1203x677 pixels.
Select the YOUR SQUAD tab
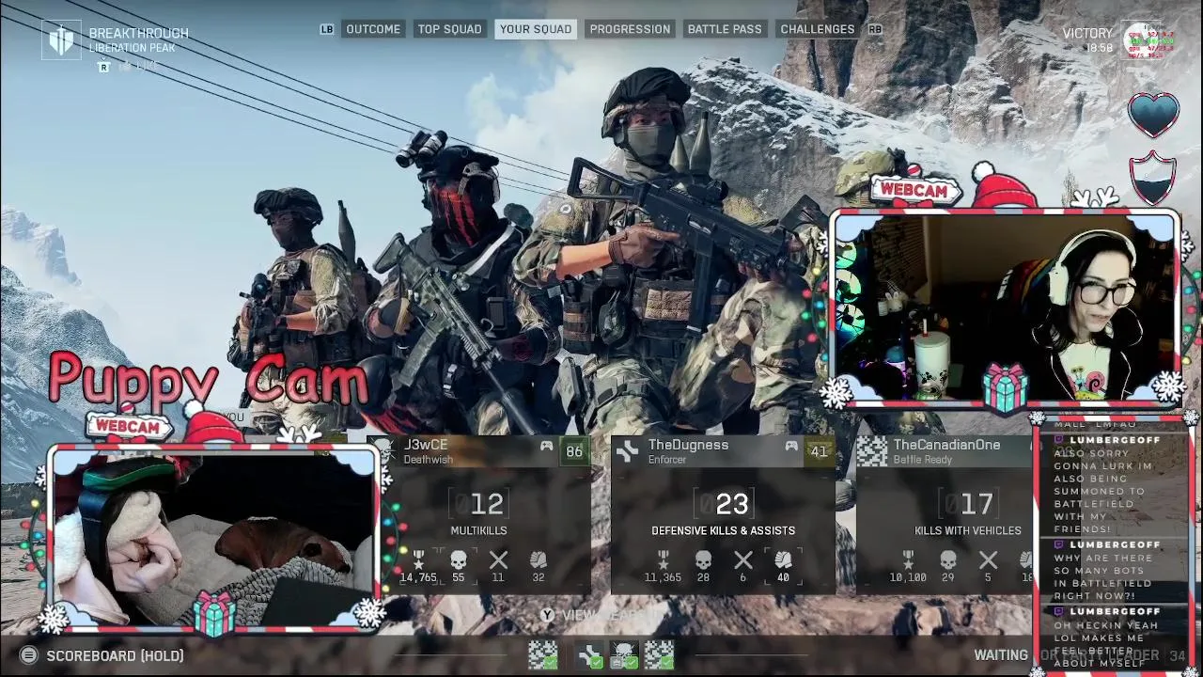coord(536,29)
